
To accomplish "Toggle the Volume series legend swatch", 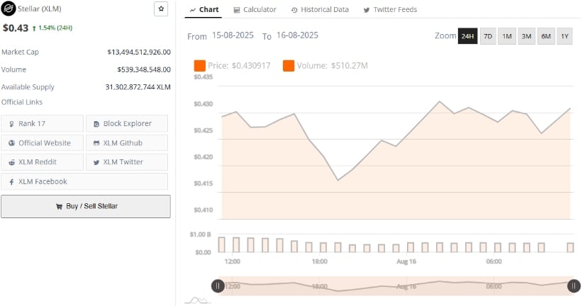I will [289, 66].
